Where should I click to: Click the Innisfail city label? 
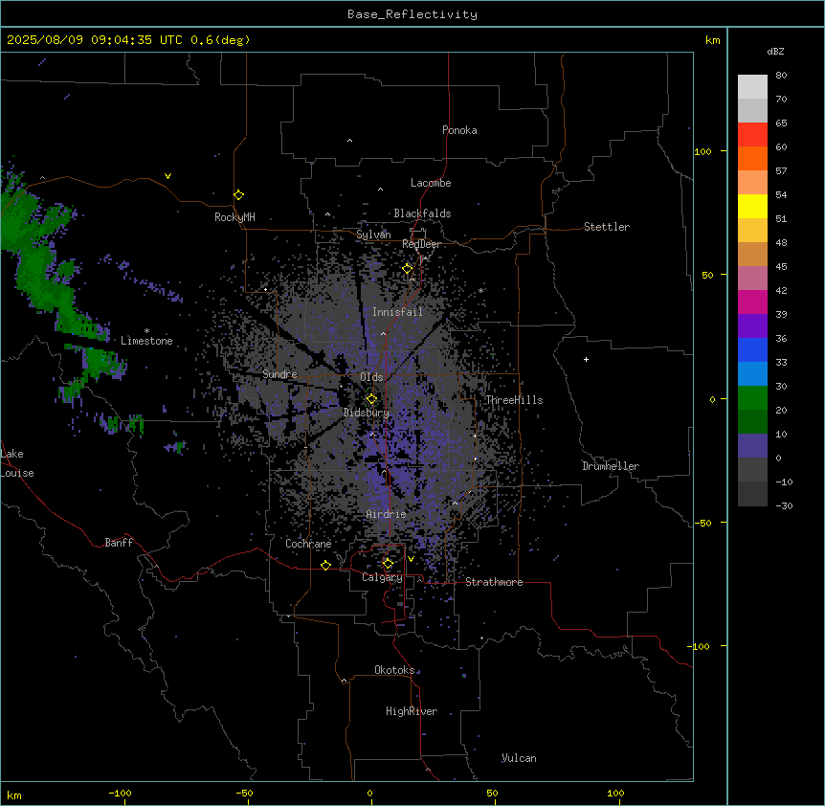pyautogui.click(x=397, y=312)
